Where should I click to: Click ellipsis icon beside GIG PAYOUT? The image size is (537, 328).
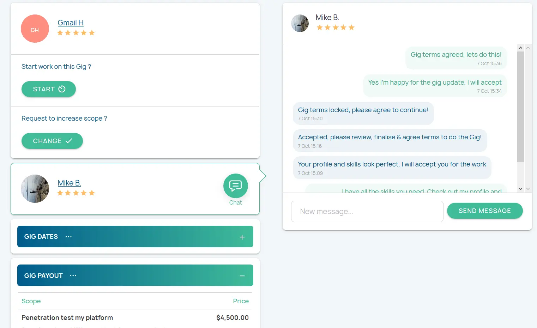pyautogui.click(x=73, y=275)
